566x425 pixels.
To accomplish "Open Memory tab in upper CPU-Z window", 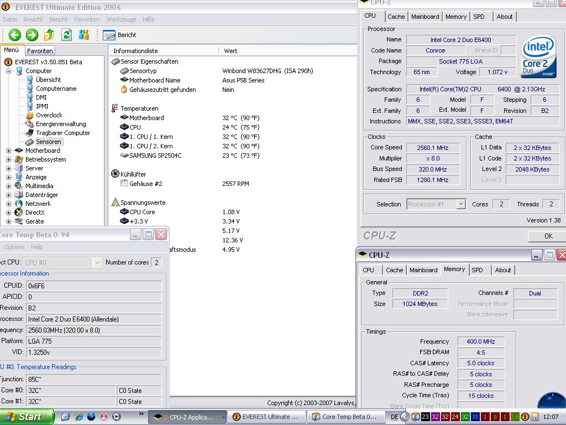I will pyautogui.click(x=456, y=17).
